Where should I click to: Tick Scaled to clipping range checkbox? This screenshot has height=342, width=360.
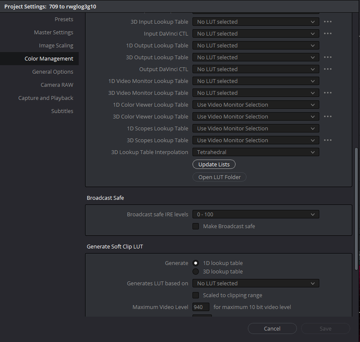196,295
